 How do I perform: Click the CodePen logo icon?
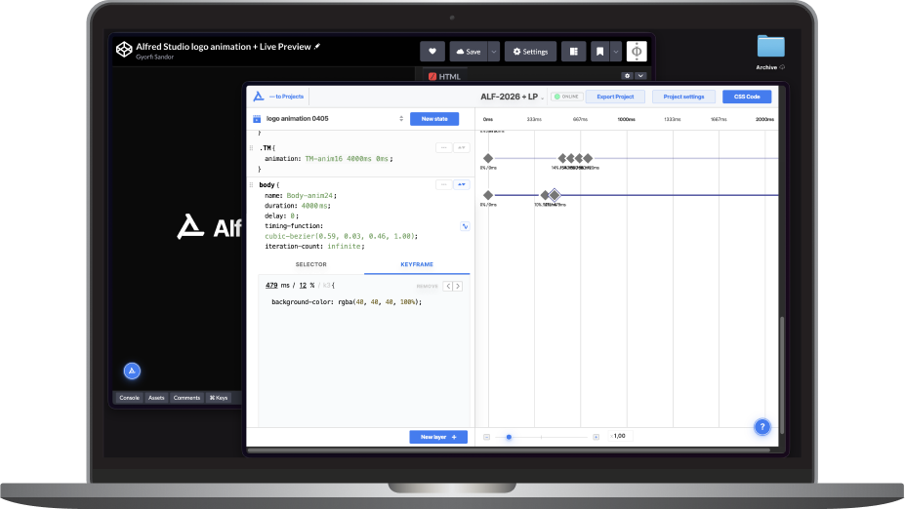(124, 50)
